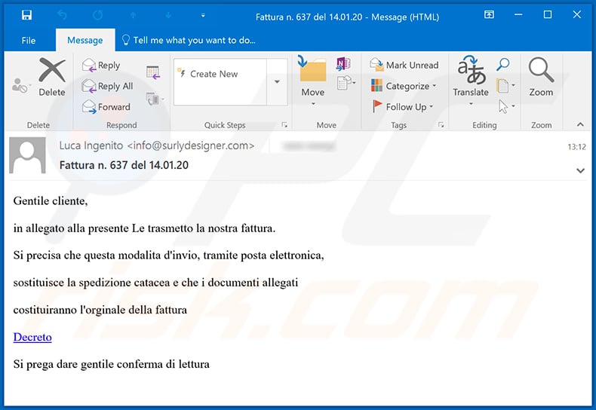Image resolution: width=596 pixels, height=410 pixels.
Task: Click the Tell me what you want to do box
Action: tap(189, 40)
